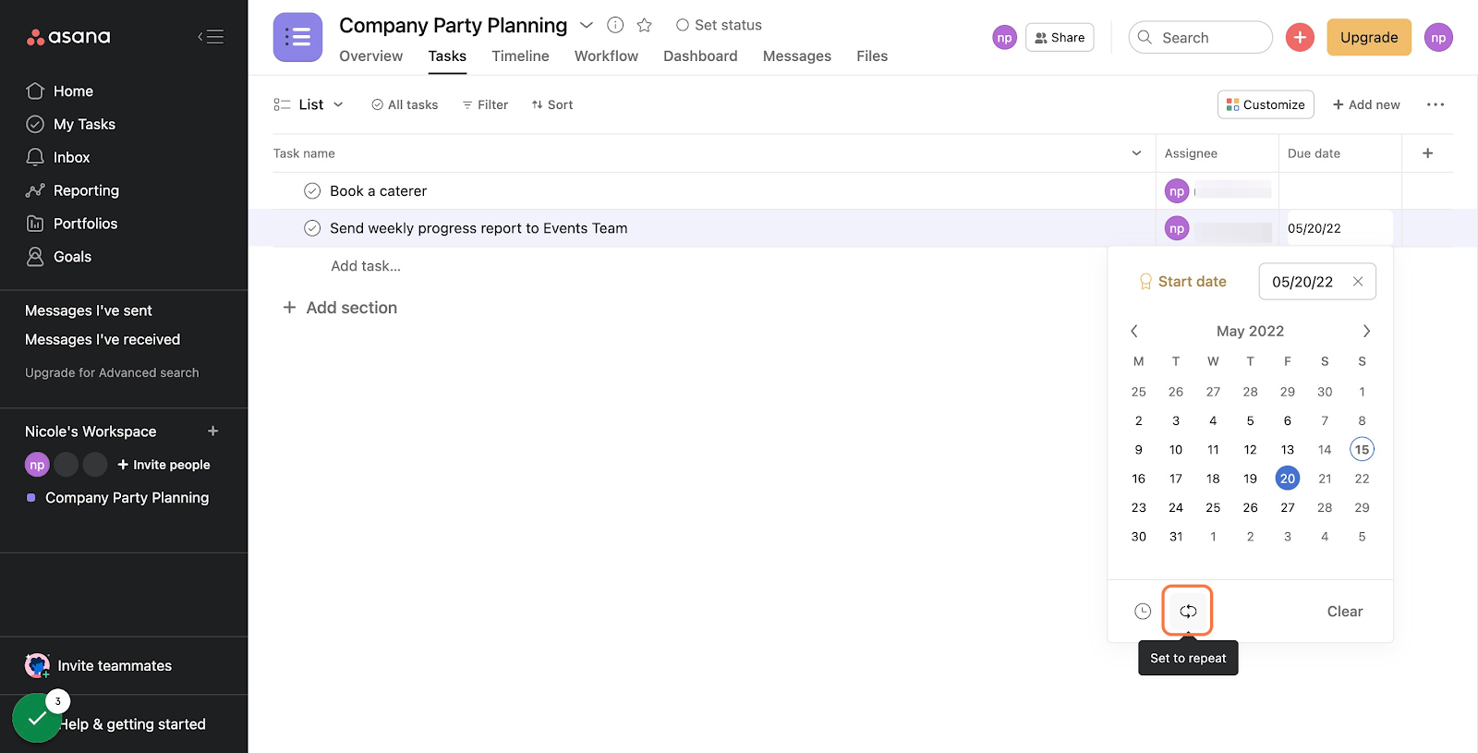Go to the Messages tab
The width and height of the screenshot is (1478, 753).
click(797, 56)
